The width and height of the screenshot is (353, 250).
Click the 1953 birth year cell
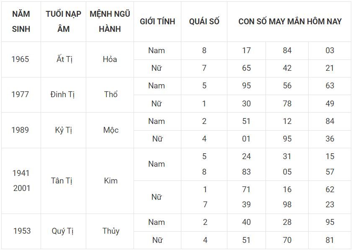coord(21,231)
